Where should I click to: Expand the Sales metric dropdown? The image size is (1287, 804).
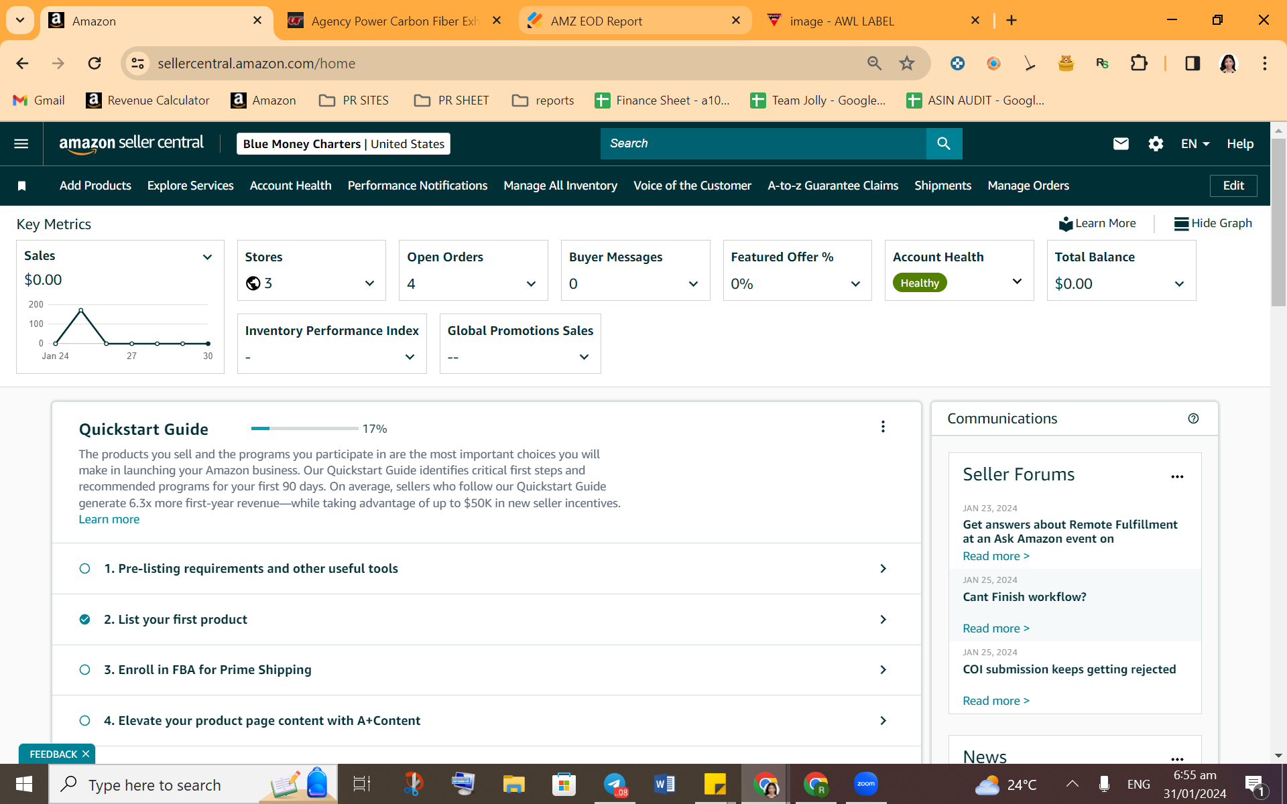[x=207, y=257]
